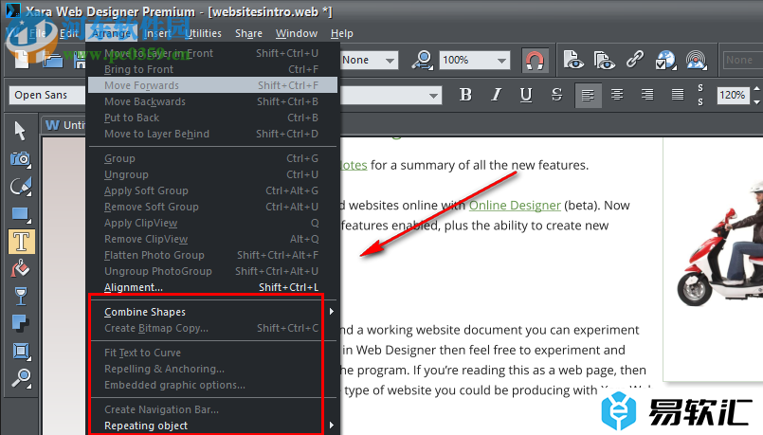Switch to the Untitled document tab
This screenshot has height=435, width=763.
pos(64,125)
